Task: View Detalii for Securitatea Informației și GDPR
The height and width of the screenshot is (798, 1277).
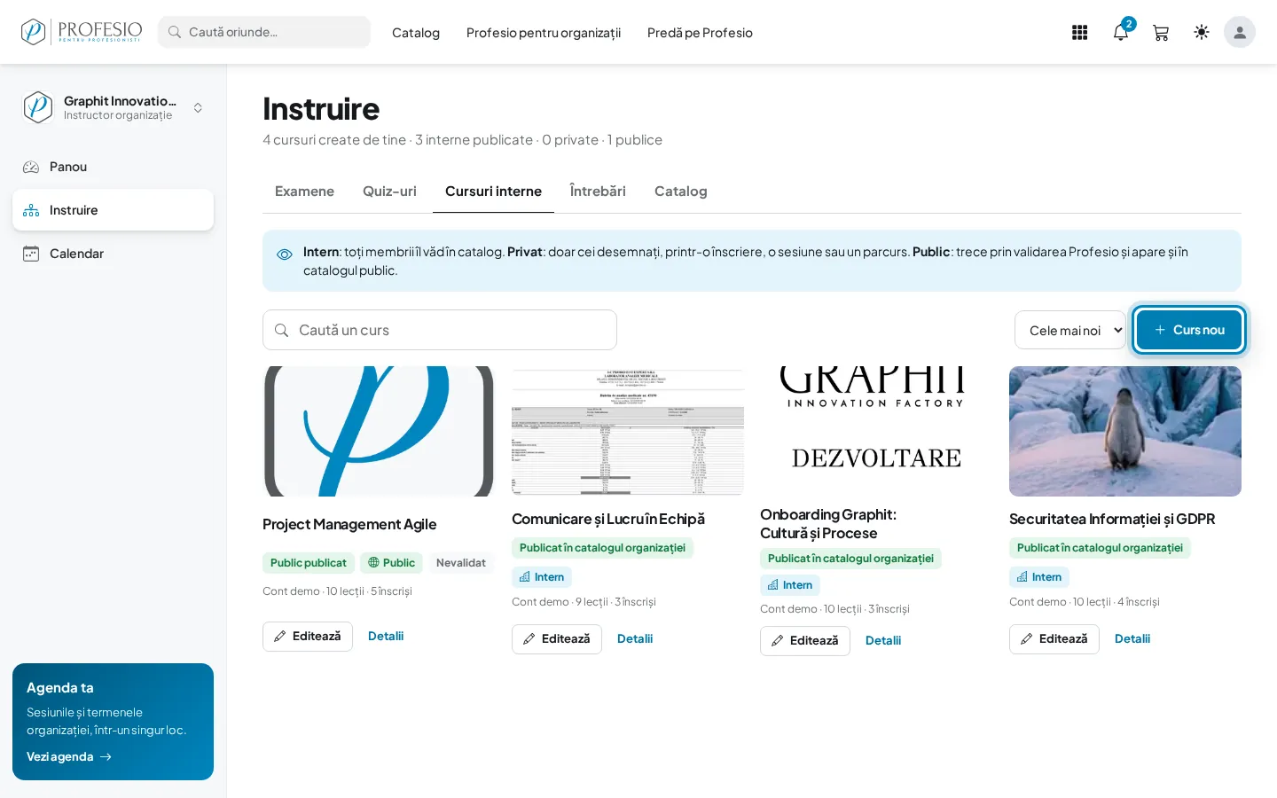Action: [x=1132, y=639]
